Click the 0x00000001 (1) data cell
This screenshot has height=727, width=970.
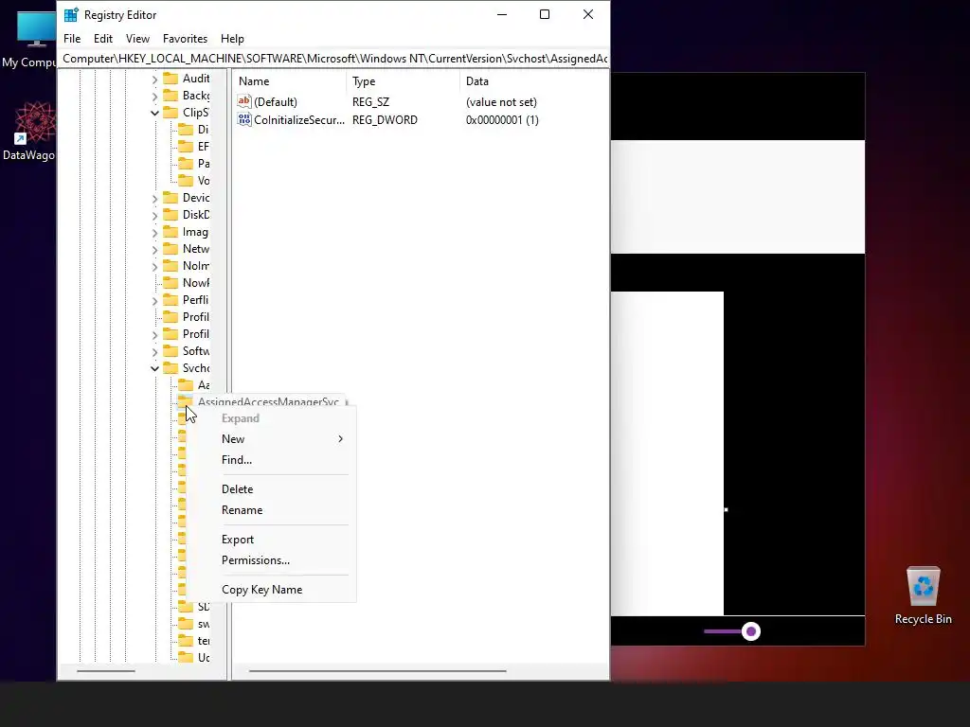coord(502,120)
